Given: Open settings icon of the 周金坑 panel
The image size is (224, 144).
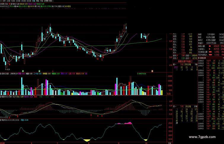Looking at the screenshot, I should [x=1, y=120].
